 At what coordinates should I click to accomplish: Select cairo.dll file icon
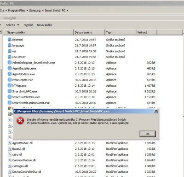10,154
